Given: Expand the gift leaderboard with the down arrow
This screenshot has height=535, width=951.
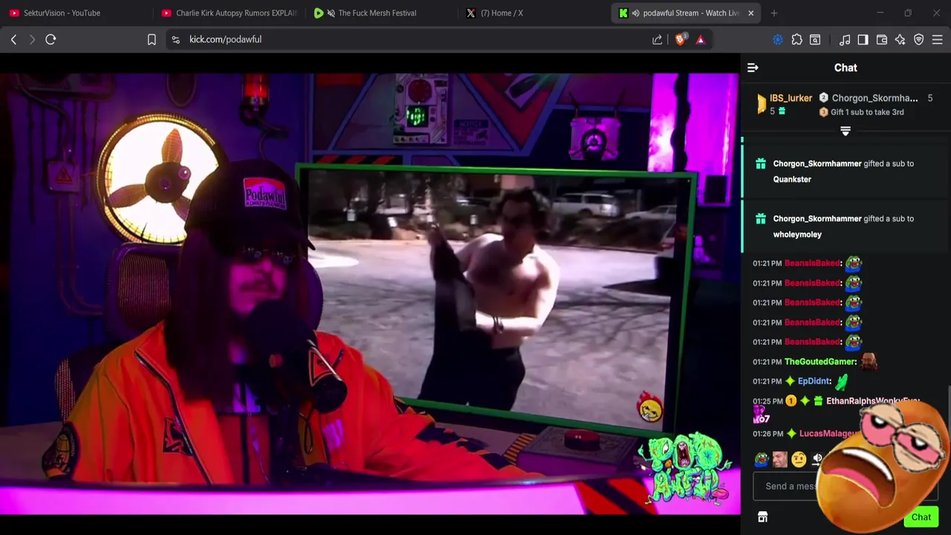Looking at the screenshot, I should click(x=845, y=131).
